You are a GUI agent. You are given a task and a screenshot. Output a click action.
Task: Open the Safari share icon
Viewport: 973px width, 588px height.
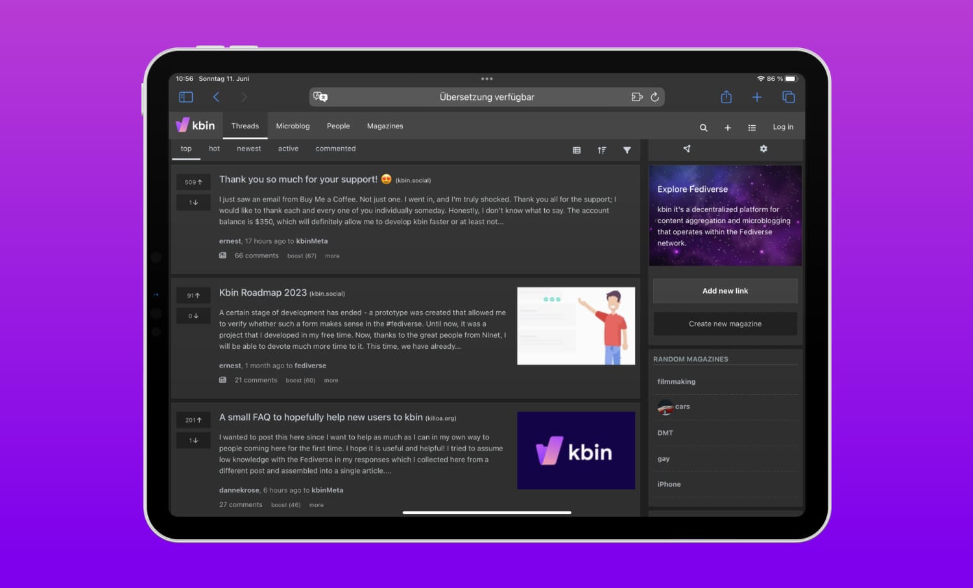[726, 97]
